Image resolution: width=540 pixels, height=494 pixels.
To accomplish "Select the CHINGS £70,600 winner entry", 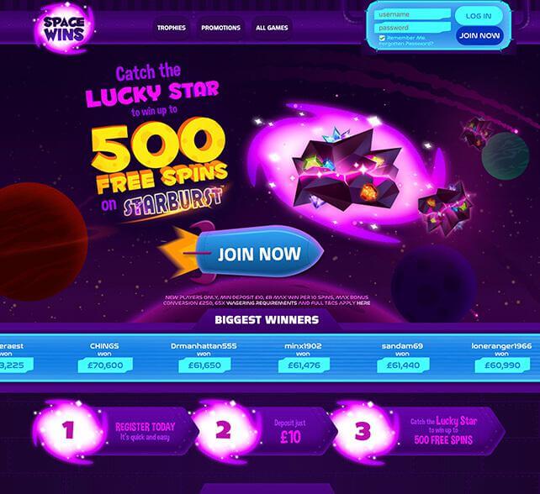I will point(104,357).
